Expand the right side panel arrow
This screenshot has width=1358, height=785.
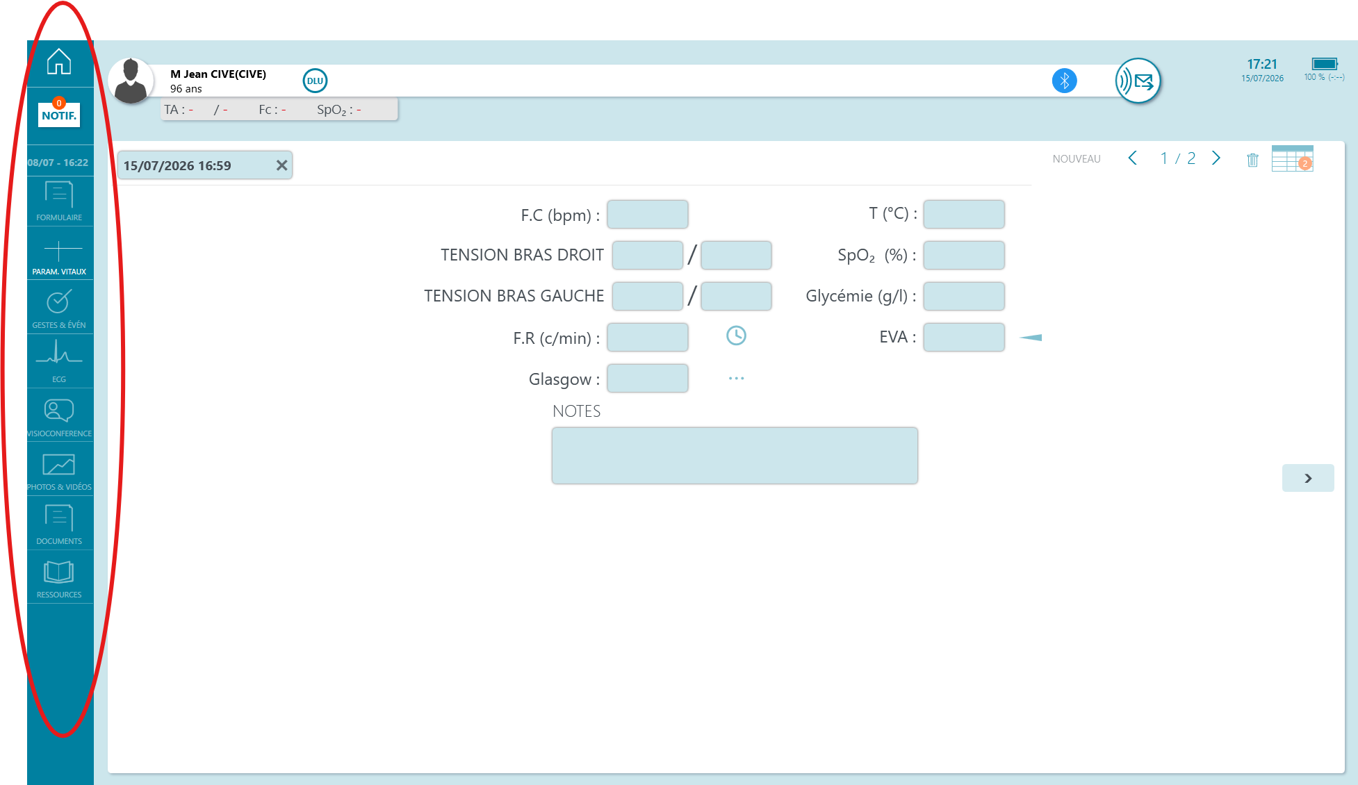point(1308,478)
